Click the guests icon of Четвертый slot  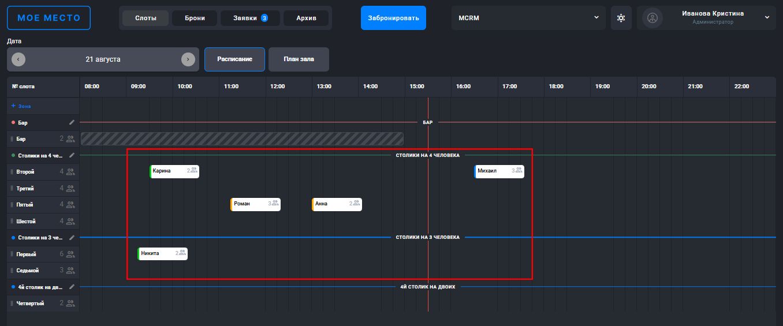point(70,303)
